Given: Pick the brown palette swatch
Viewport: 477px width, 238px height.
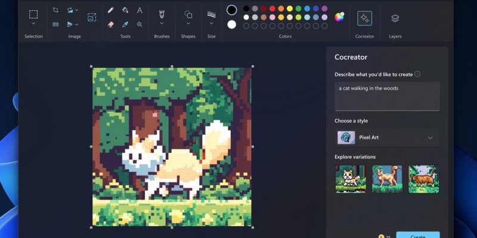Looking at the screenshot, I should (x=264, y=17).
